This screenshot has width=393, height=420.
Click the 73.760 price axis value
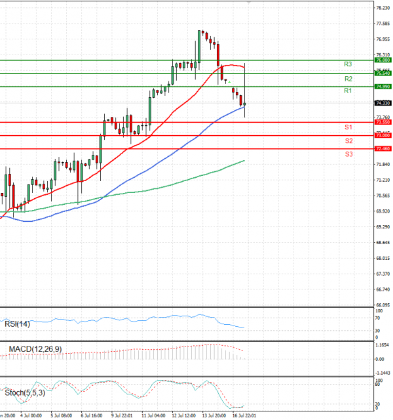[x=383, y=117]
